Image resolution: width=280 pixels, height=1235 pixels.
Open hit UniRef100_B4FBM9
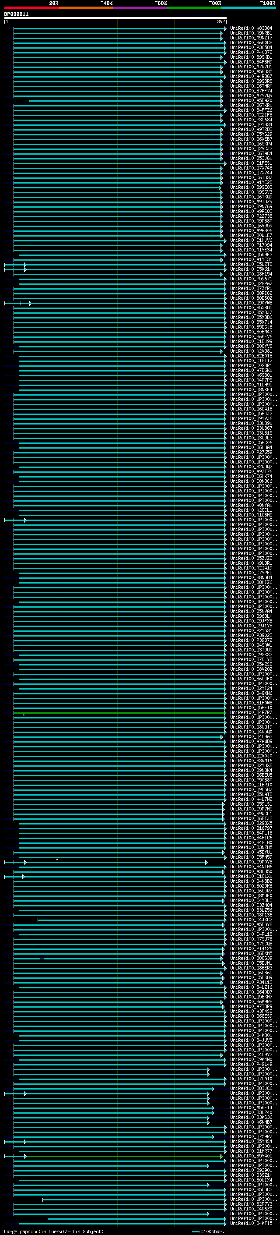click(251, 62)
